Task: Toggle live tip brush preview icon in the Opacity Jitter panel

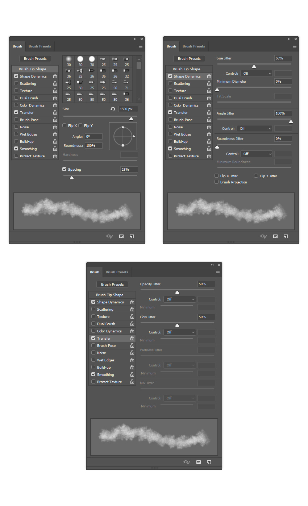Action: [x=187, y=462]
